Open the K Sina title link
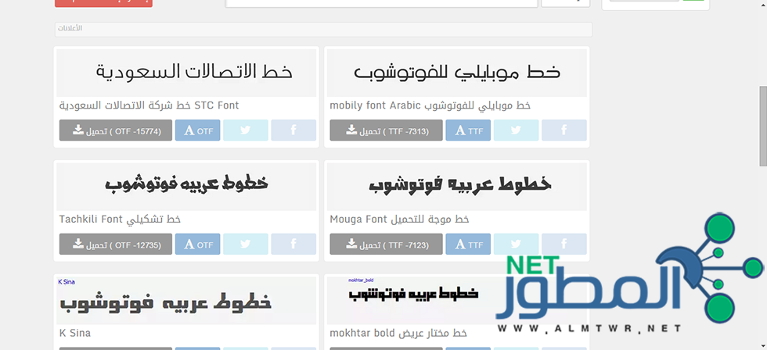767x350 pixels. pyautogui.click(x=75, y=333)
